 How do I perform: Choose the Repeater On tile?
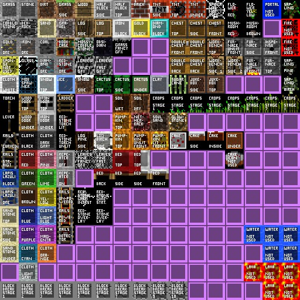click(x=66, y=178)
